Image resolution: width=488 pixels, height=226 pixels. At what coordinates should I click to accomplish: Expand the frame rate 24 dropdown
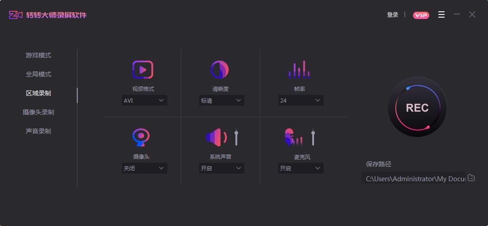tap(300, 100)
